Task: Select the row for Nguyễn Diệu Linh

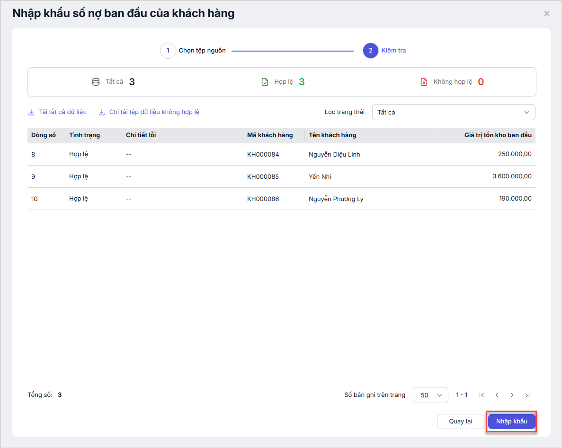Action: (334, 154)
